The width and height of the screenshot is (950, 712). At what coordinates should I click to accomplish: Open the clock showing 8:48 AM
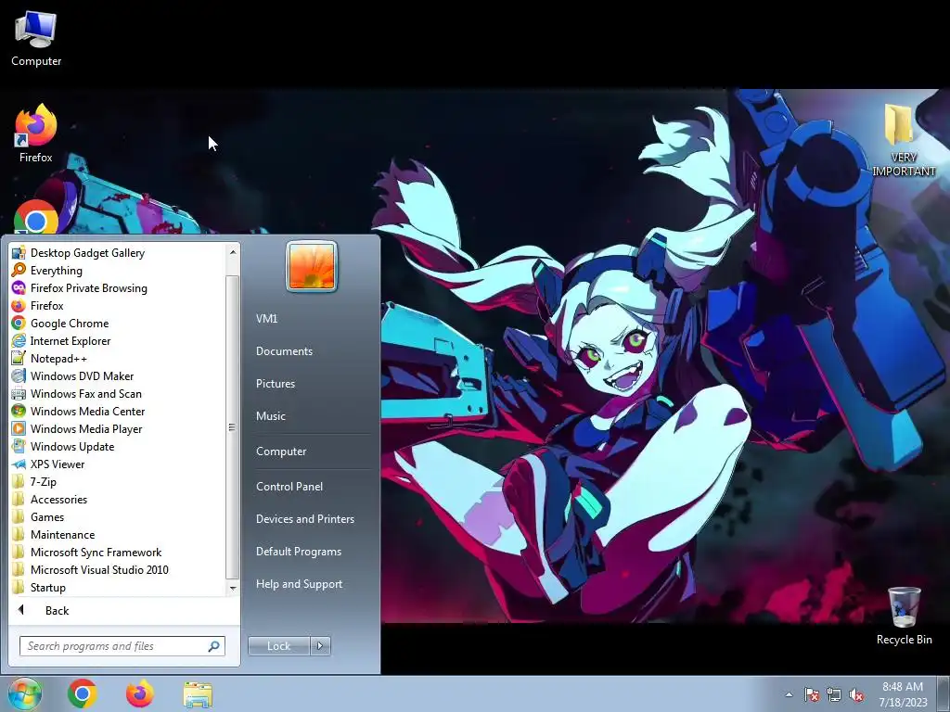903,693
